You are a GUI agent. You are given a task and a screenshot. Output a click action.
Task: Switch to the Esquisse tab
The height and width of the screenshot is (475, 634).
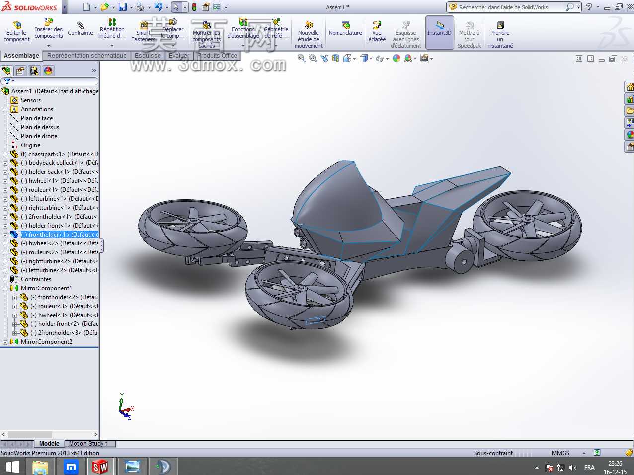(x=148, y=56)
